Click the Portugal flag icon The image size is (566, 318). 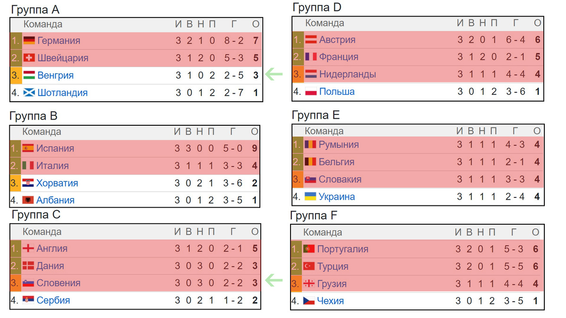[309, 249]
